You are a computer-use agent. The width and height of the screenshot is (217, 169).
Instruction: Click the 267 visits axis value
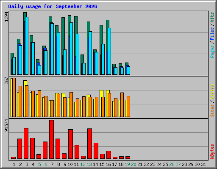[x=6, y=80]
